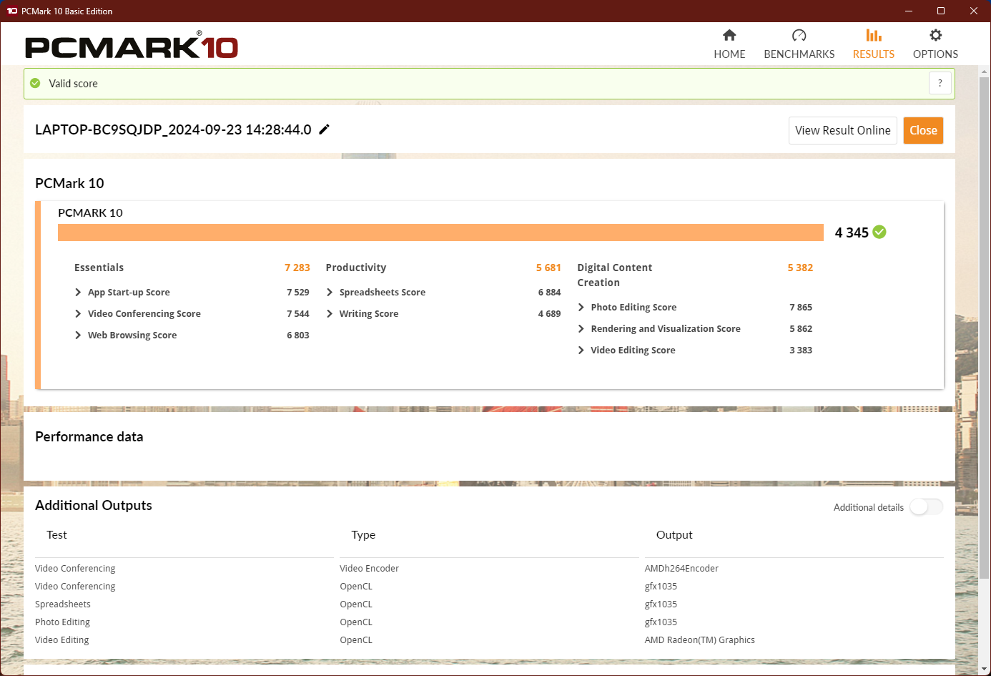
Task: Click the Video Editing test row
Action: pyautogui.click(x=61, y=640)
